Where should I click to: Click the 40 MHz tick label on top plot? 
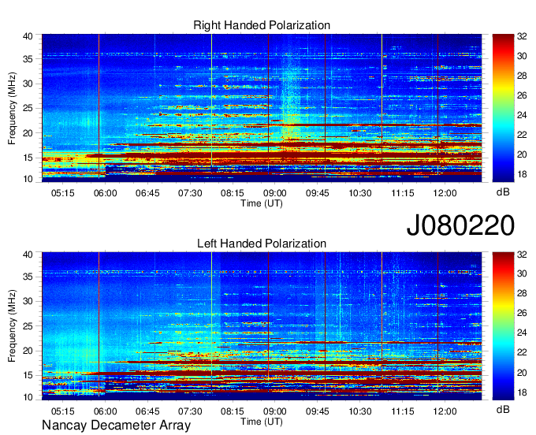point(28,36)
